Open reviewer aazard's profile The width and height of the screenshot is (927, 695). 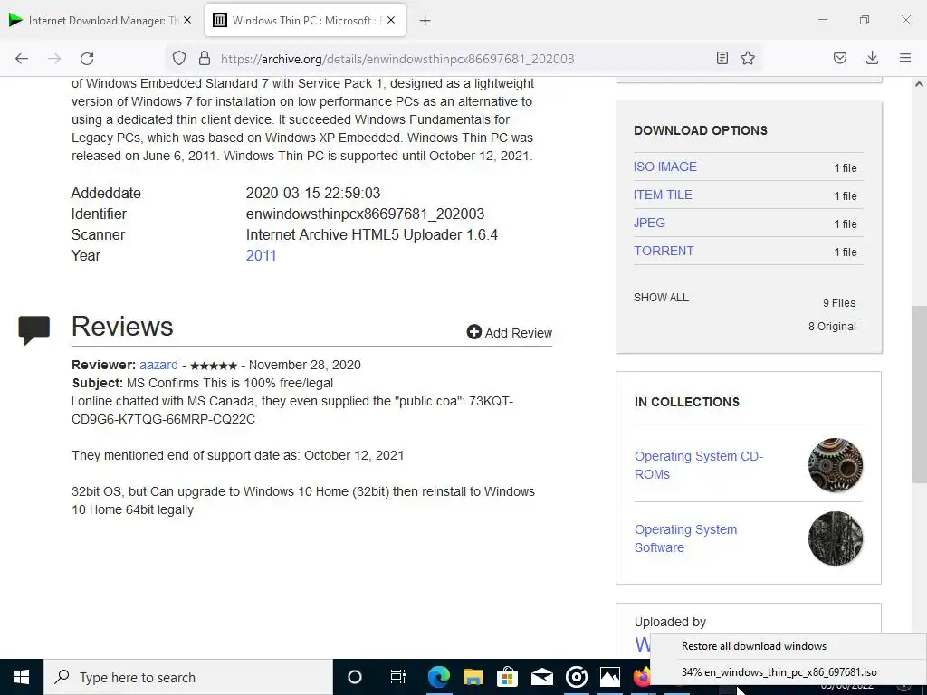point(158,365)
